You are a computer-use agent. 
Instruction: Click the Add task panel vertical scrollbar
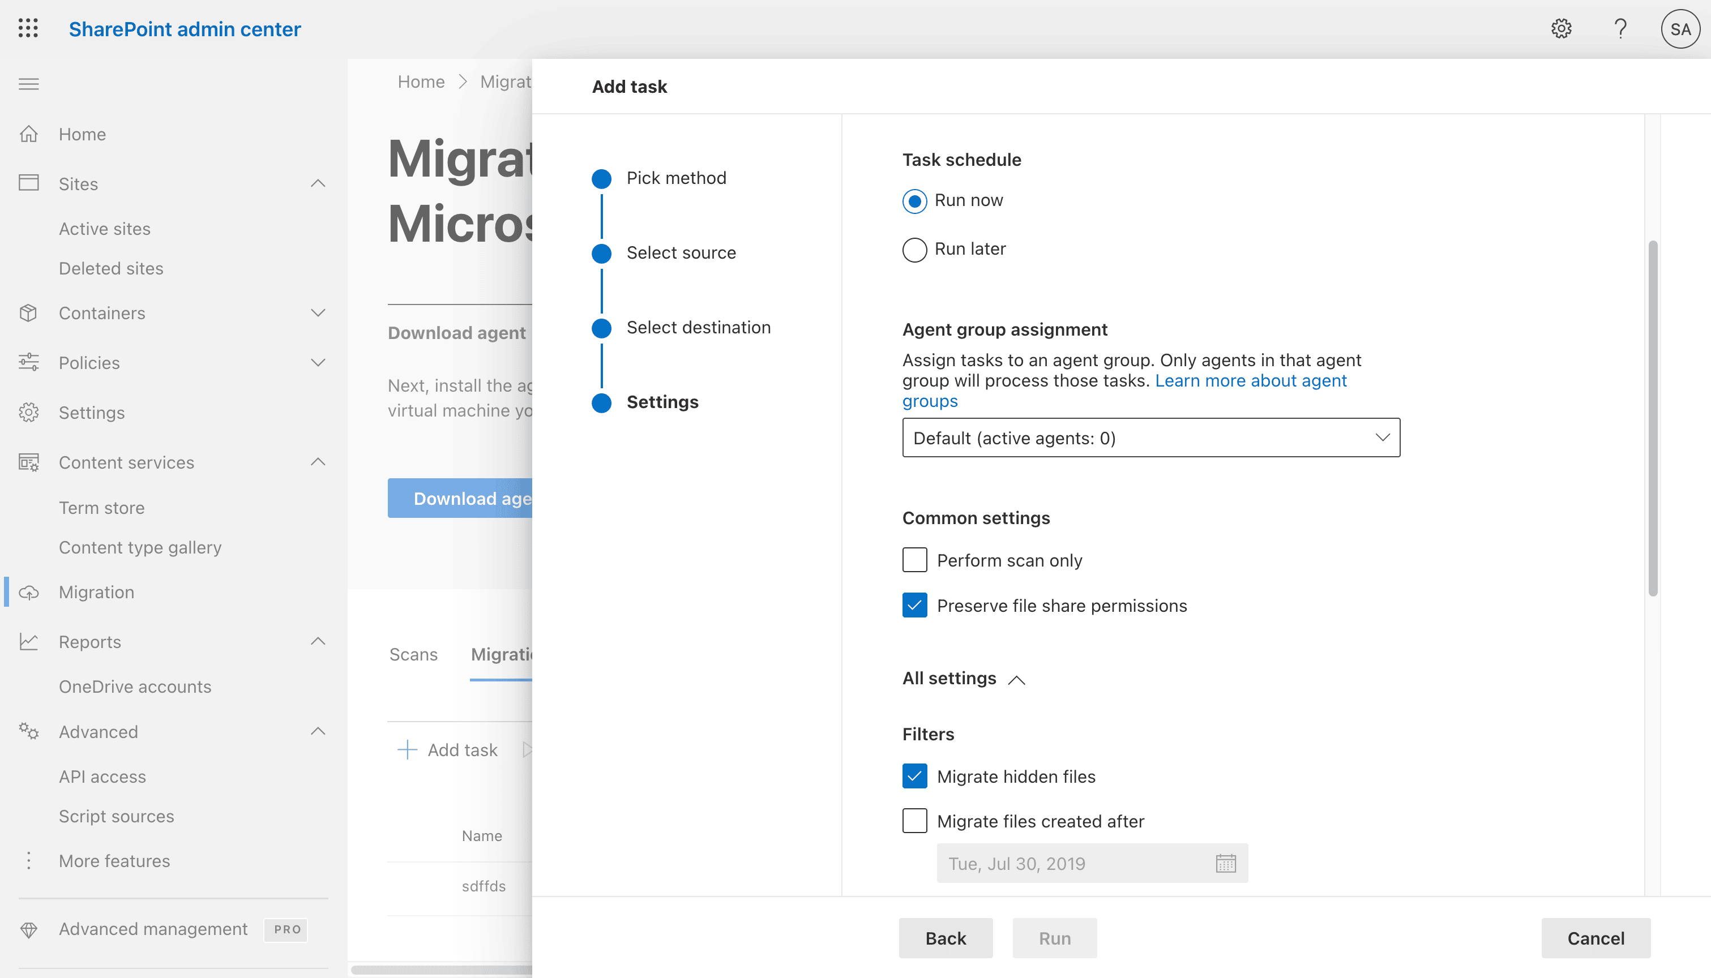click(x=1653, y=417)
